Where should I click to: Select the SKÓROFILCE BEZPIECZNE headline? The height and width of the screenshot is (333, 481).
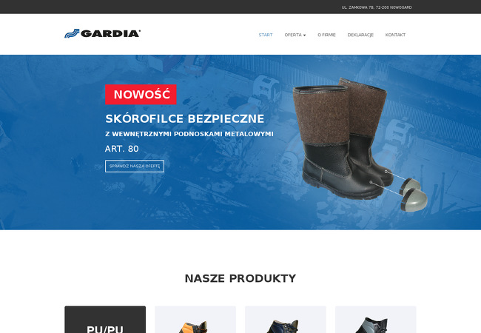185,118
